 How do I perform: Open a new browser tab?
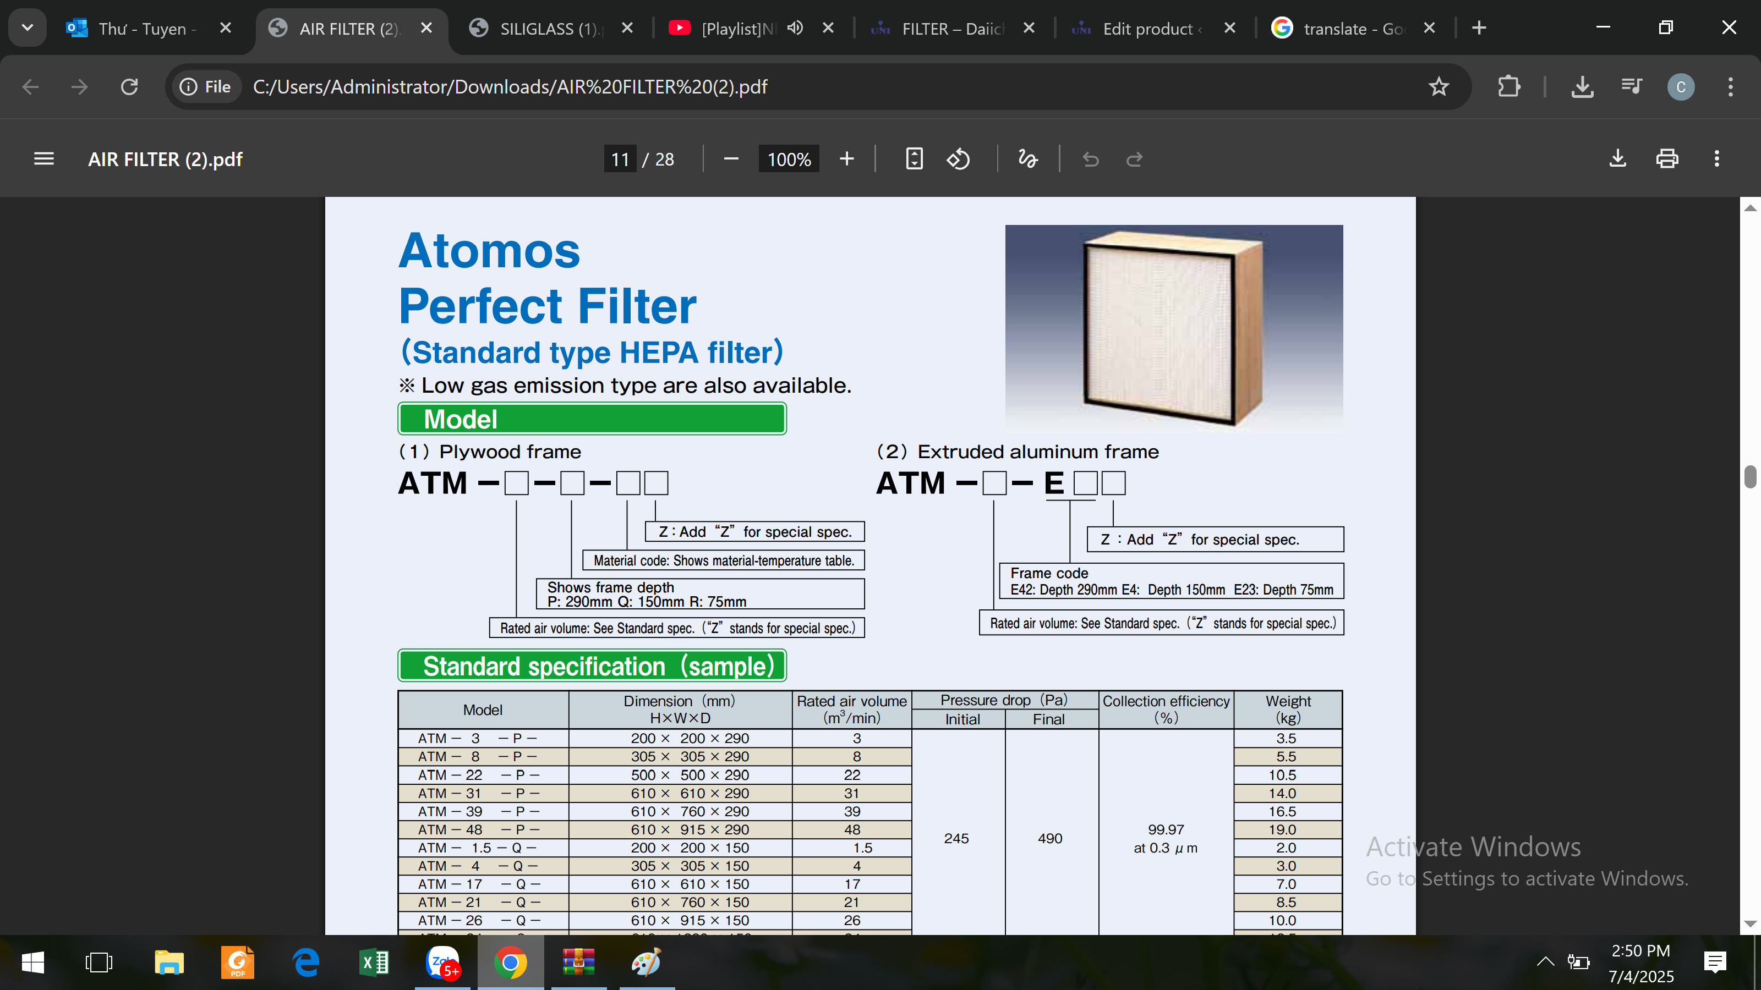pyautogui.click(x=1479, y=28)
